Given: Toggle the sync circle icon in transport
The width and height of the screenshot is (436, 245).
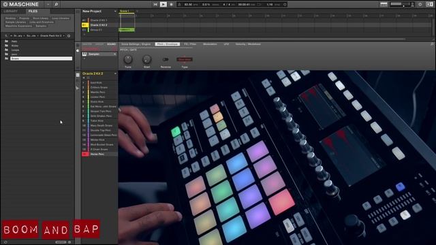Looking at the screenshot, I should pyautogui.click(x=285, y=5).
